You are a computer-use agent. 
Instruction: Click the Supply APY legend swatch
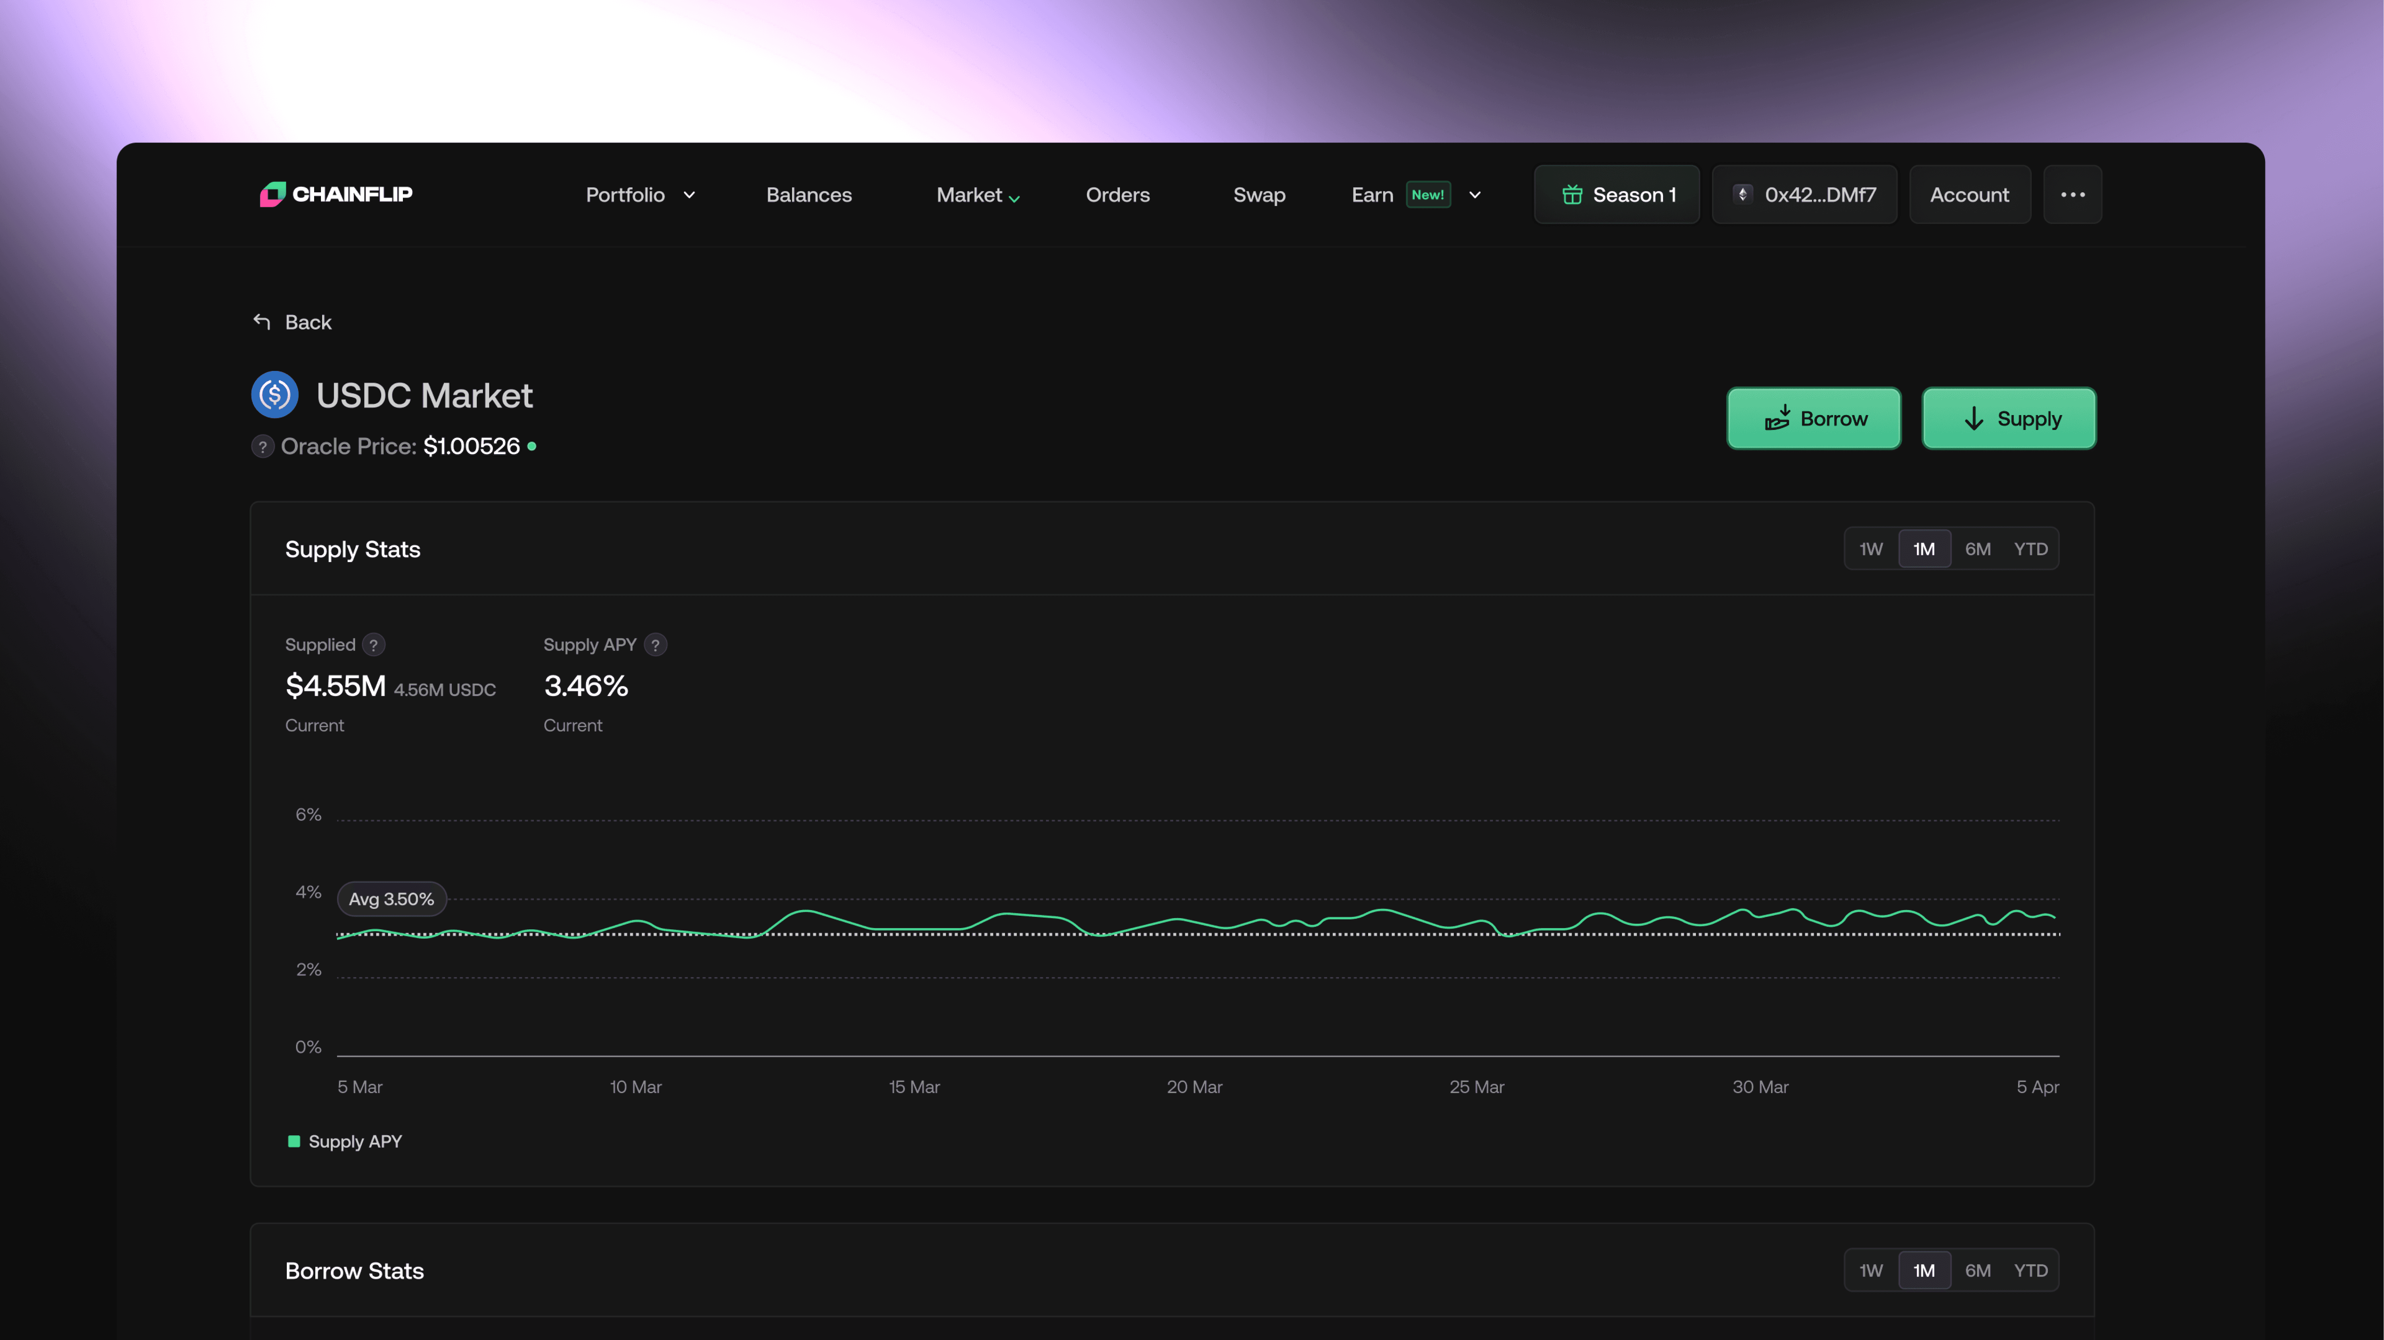(294, 1141)
